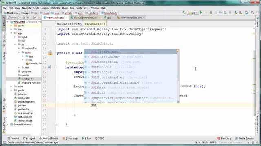The height and width of the screenshot is (146, 261).
Task: Open the Navigate menu
Action: pyautogui.click(x=27, y=8)
